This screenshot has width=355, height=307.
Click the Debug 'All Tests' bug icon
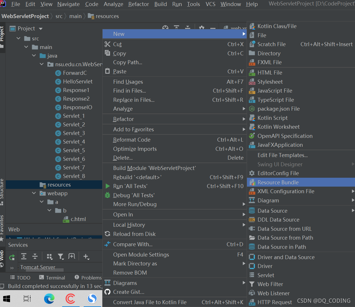click(x=107, y=195)
